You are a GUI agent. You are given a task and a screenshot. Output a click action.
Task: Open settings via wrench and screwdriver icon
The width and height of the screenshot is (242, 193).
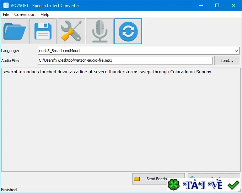tap(71, 32)
